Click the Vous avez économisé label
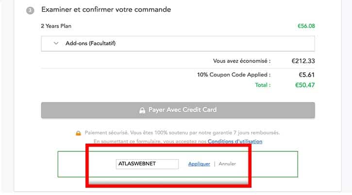The height and width of the screenshot is (195, 352). [x=242, y=61]
